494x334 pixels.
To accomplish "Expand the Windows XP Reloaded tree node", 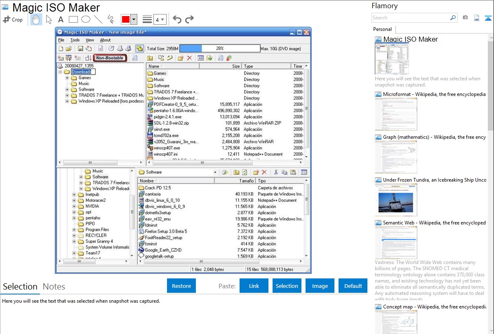I will pos(67,101).
